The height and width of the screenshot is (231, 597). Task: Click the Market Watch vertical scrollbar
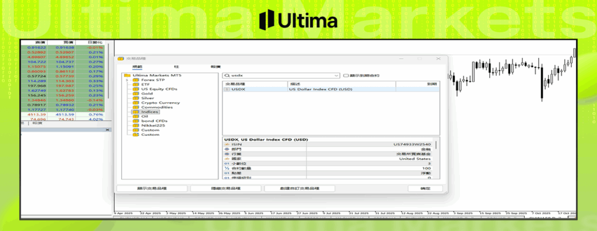[108, 71]
